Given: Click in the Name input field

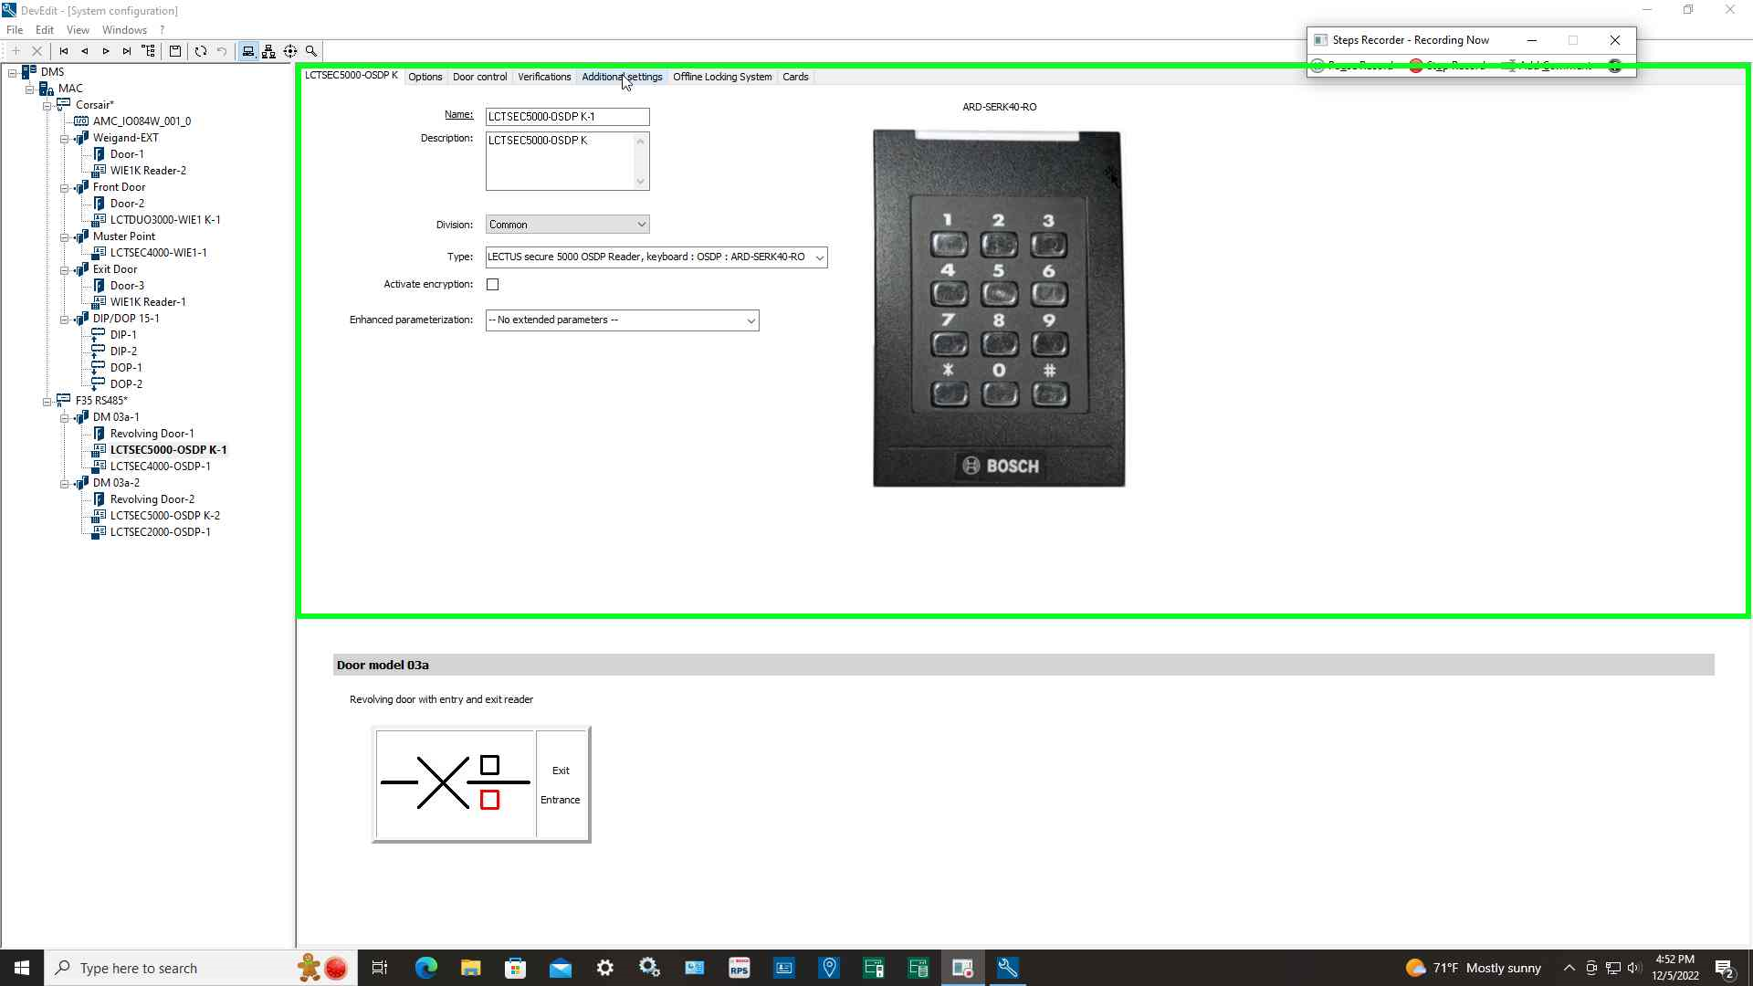Looking at the screenshot, I should 566,117.
